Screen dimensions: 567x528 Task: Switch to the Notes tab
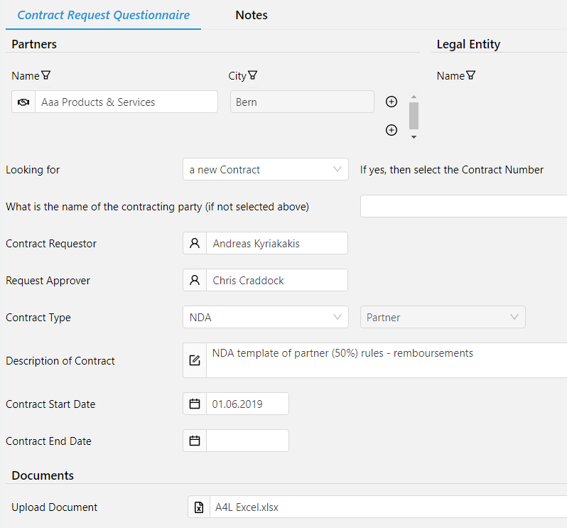(x=252, y=15)
